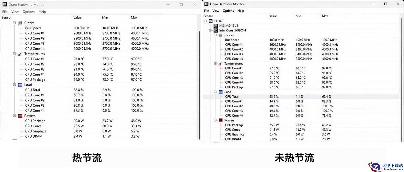This screenshot has width=404, height=172.
Task: Open the Help menu in left window
Action: click(x=42, y=12)
